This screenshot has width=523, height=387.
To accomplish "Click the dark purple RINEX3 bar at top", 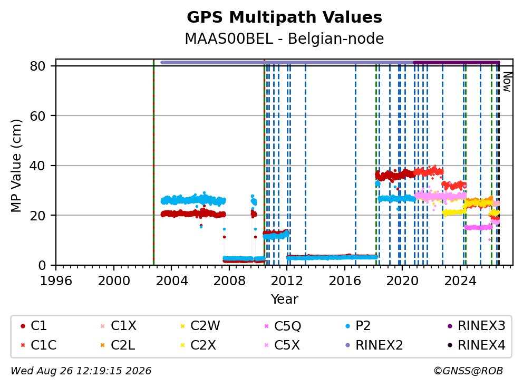I will click(x=456, y=62).
